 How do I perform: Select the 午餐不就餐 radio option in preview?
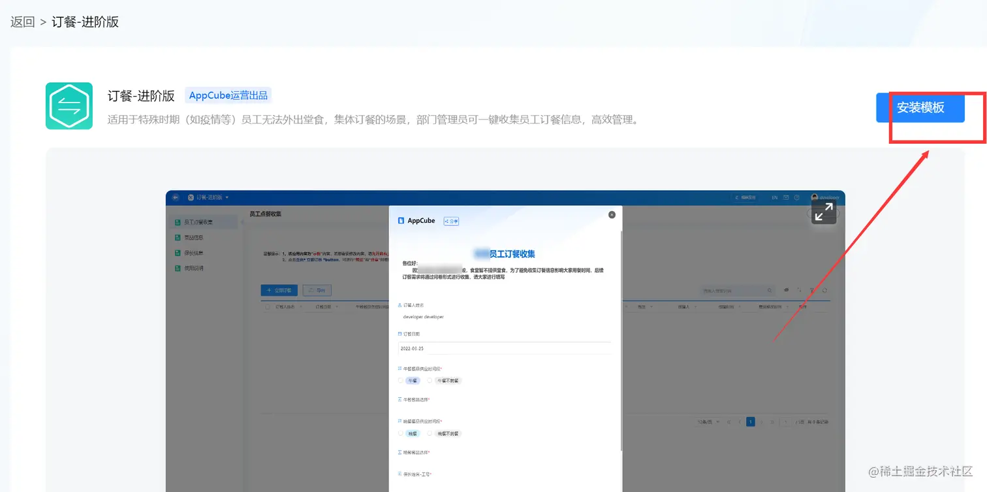coord(445,380)
